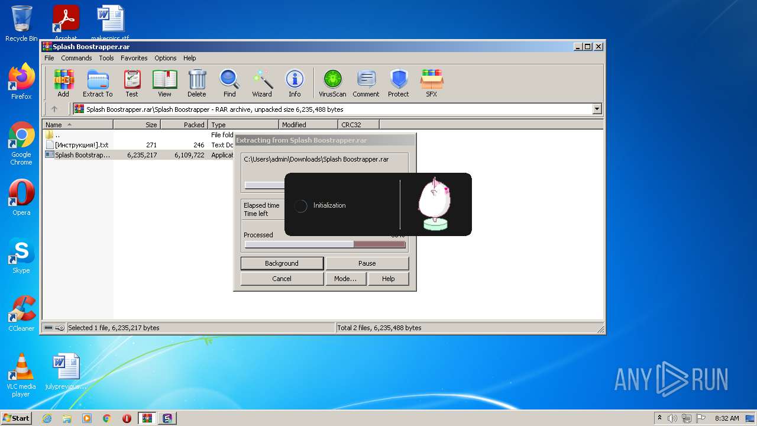Click the Mode... button
Screen dimensions: 757x426
(345, 279)
